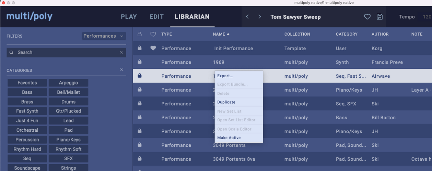Click the floppy disk save icon
The width and height of the screenshot is (432, 171).
point(380,17)
